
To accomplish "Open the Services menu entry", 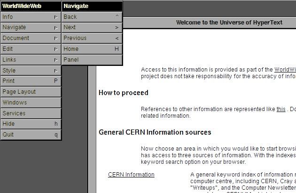I will point(31,113).
